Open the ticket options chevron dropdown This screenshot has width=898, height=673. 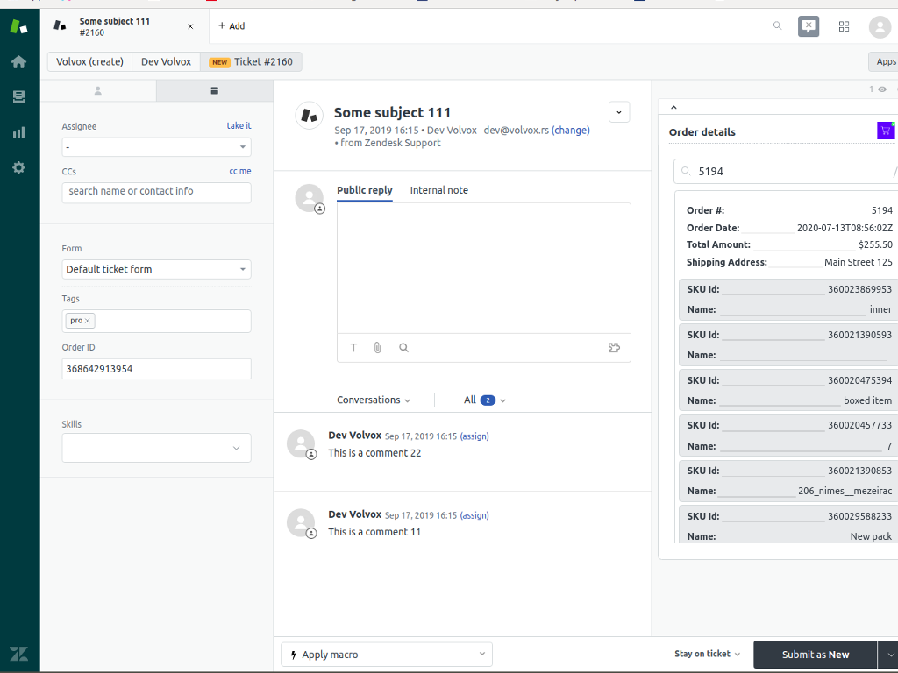[619, 112]
